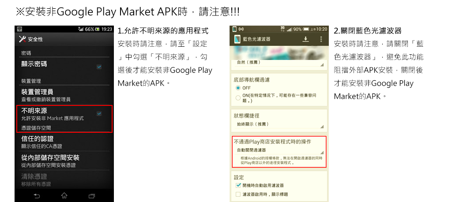
Task: Tap the battery icon in left phone status bar
Action: (x=98, y=29)
